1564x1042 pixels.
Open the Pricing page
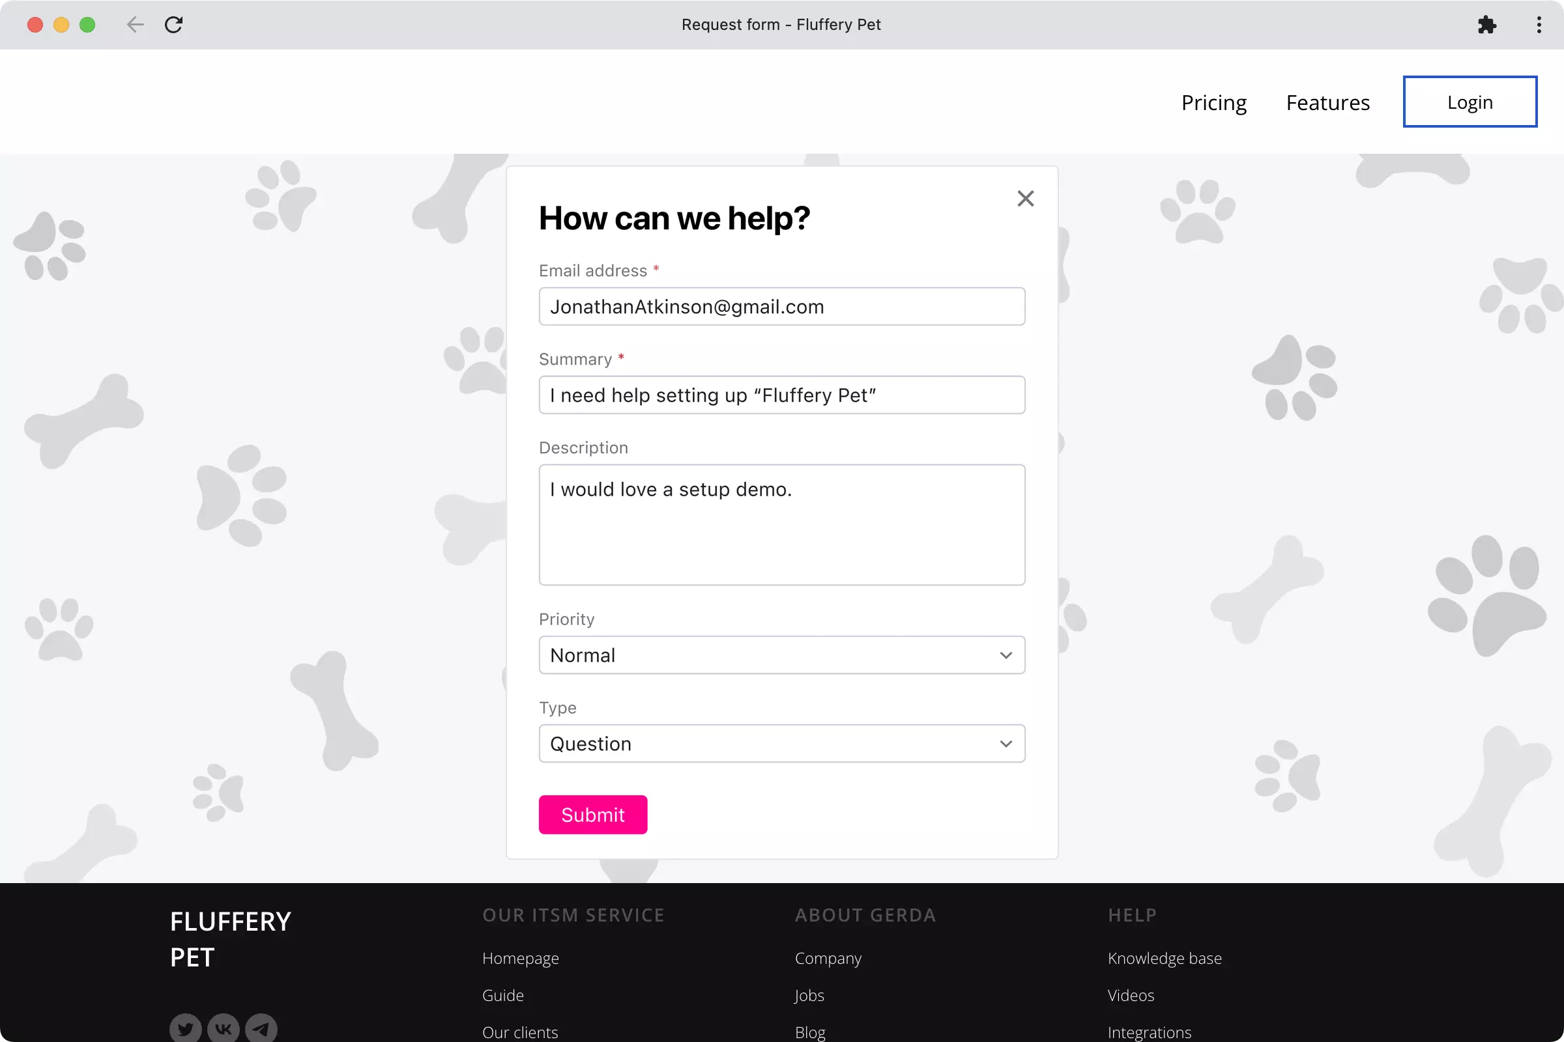(1213, 102)
